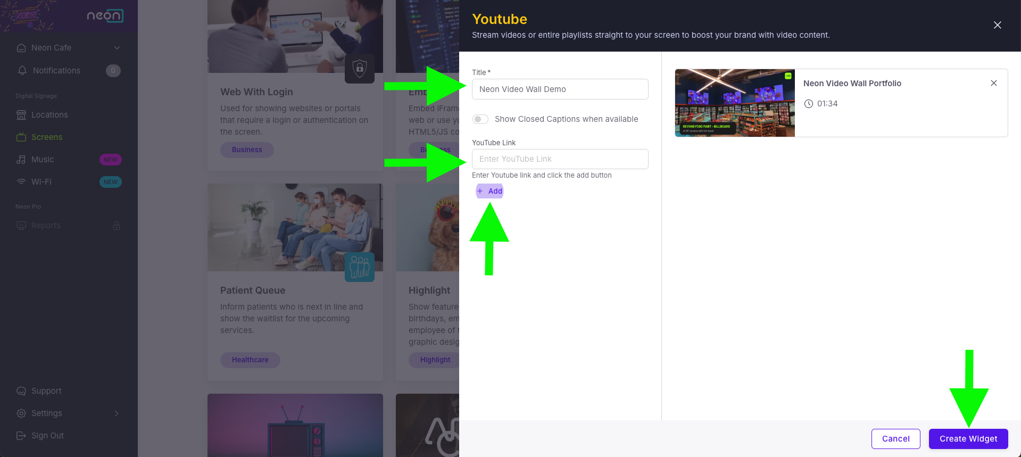
Task: Click the Neon logo in the sidebar
Action: coord(105,15)
